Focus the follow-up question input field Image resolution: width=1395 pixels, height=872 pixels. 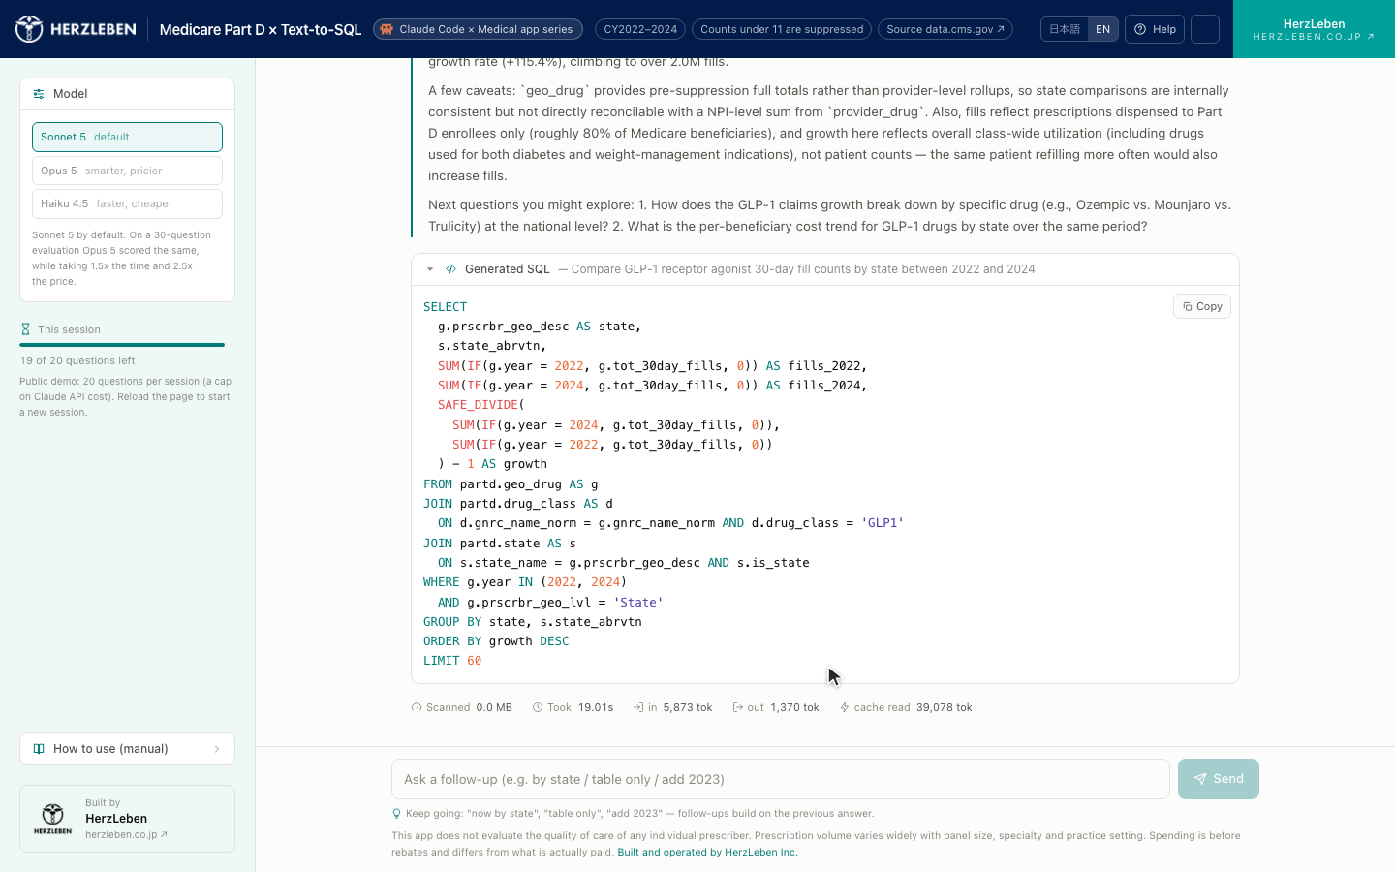point(781,779)
